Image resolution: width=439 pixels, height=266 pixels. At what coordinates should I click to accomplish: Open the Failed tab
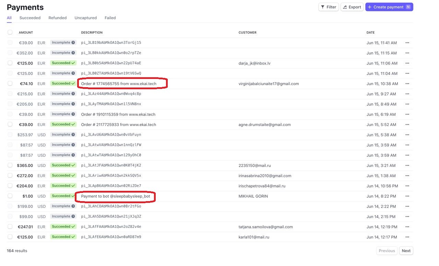[110, 18]
